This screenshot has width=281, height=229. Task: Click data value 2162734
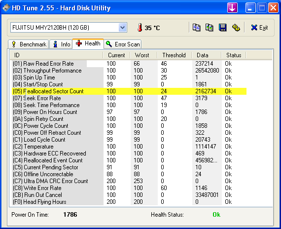pos(206,91)
